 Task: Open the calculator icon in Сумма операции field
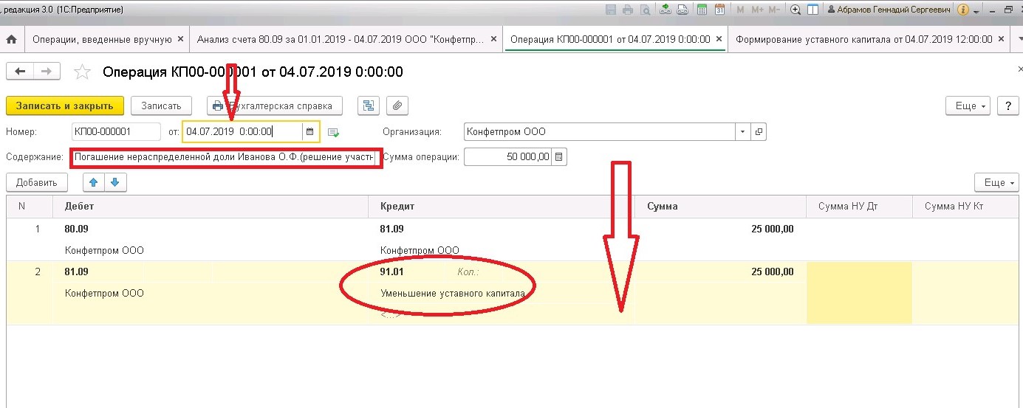click(559, 156)
